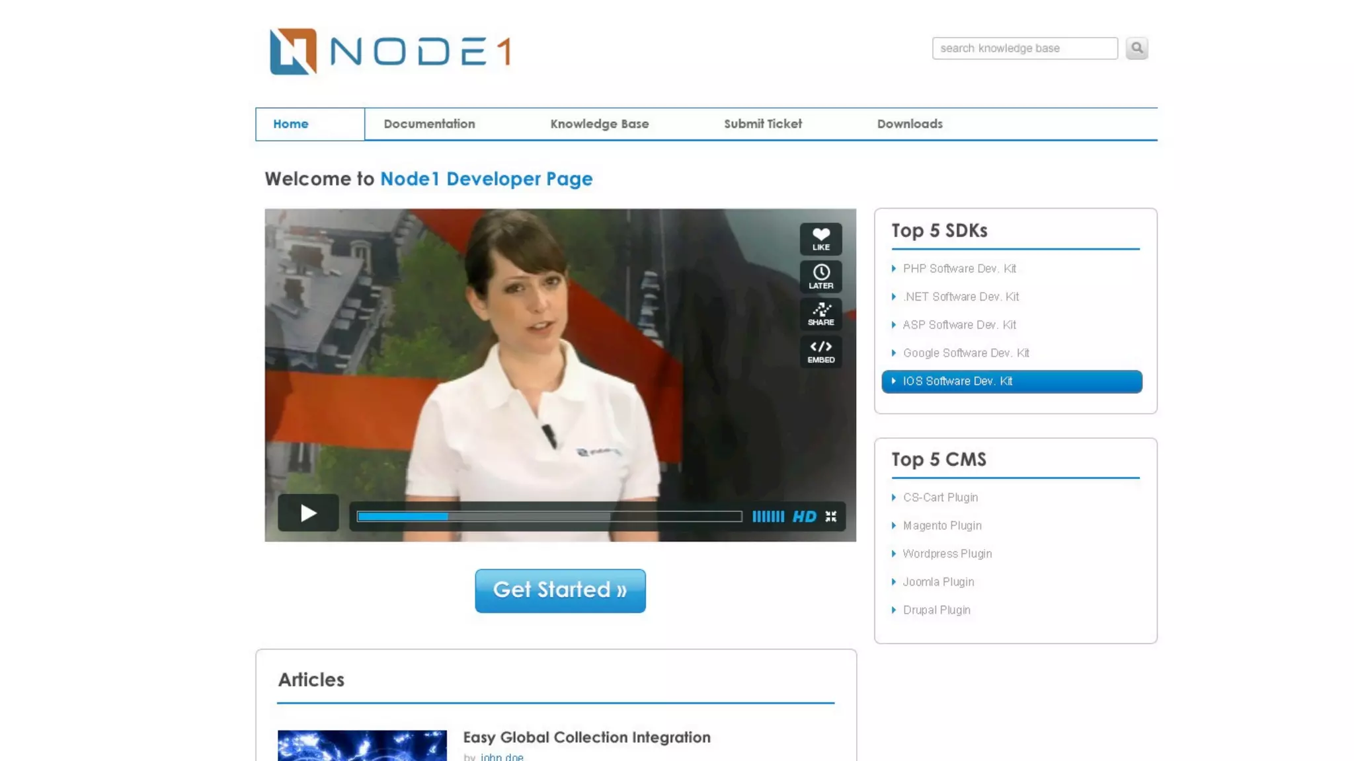Click the Embed code icon

pyautogui.click(x=820, y=351)
